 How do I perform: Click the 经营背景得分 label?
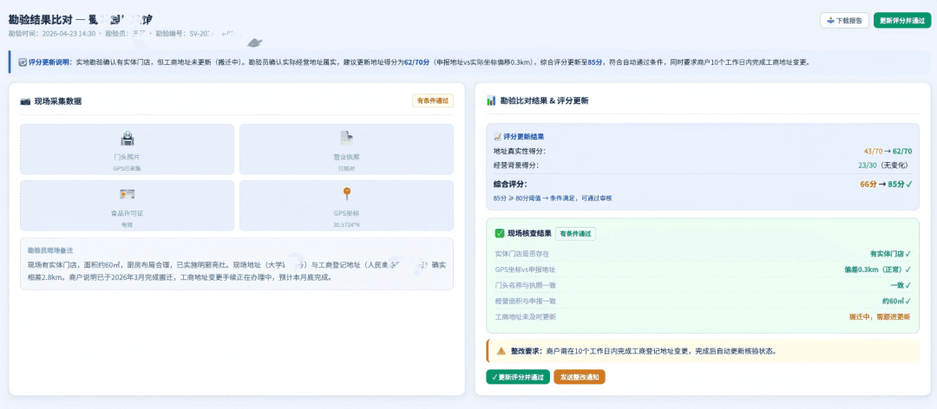[515, 166]
